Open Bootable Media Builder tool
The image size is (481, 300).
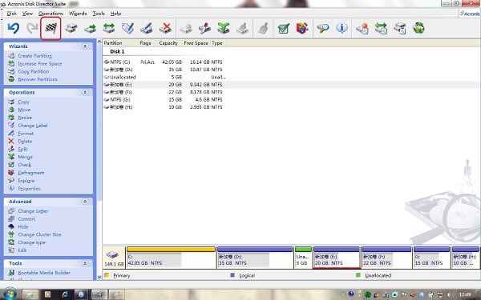(44, 273)
